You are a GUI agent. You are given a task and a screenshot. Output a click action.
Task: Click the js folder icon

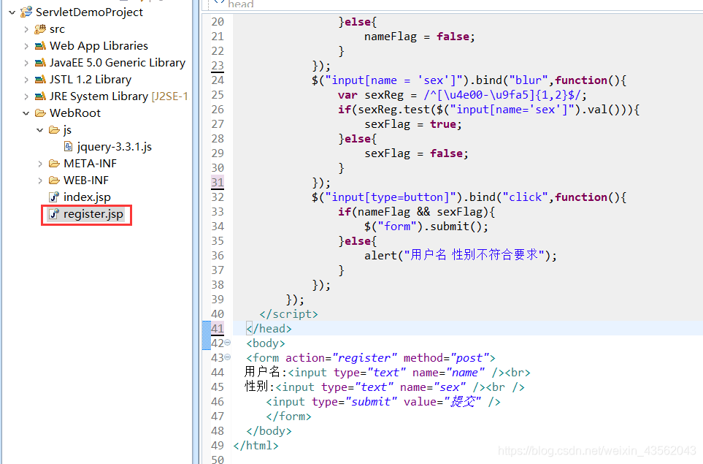pos(54,130)
